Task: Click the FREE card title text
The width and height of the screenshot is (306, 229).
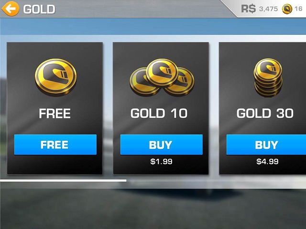Action: (55, 114)
